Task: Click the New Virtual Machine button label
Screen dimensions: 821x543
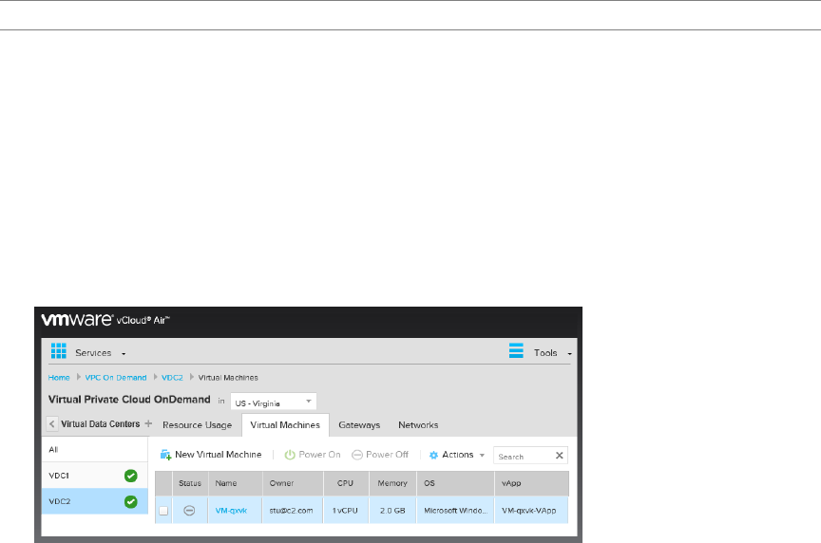Action: tap(219, 455)
